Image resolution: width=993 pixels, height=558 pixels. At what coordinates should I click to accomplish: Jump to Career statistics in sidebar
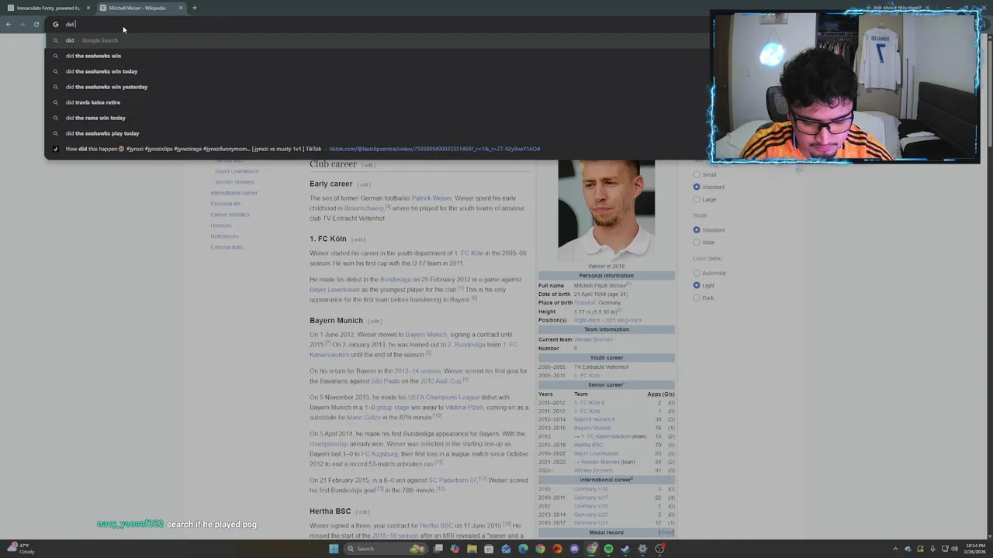pos(230,215)
